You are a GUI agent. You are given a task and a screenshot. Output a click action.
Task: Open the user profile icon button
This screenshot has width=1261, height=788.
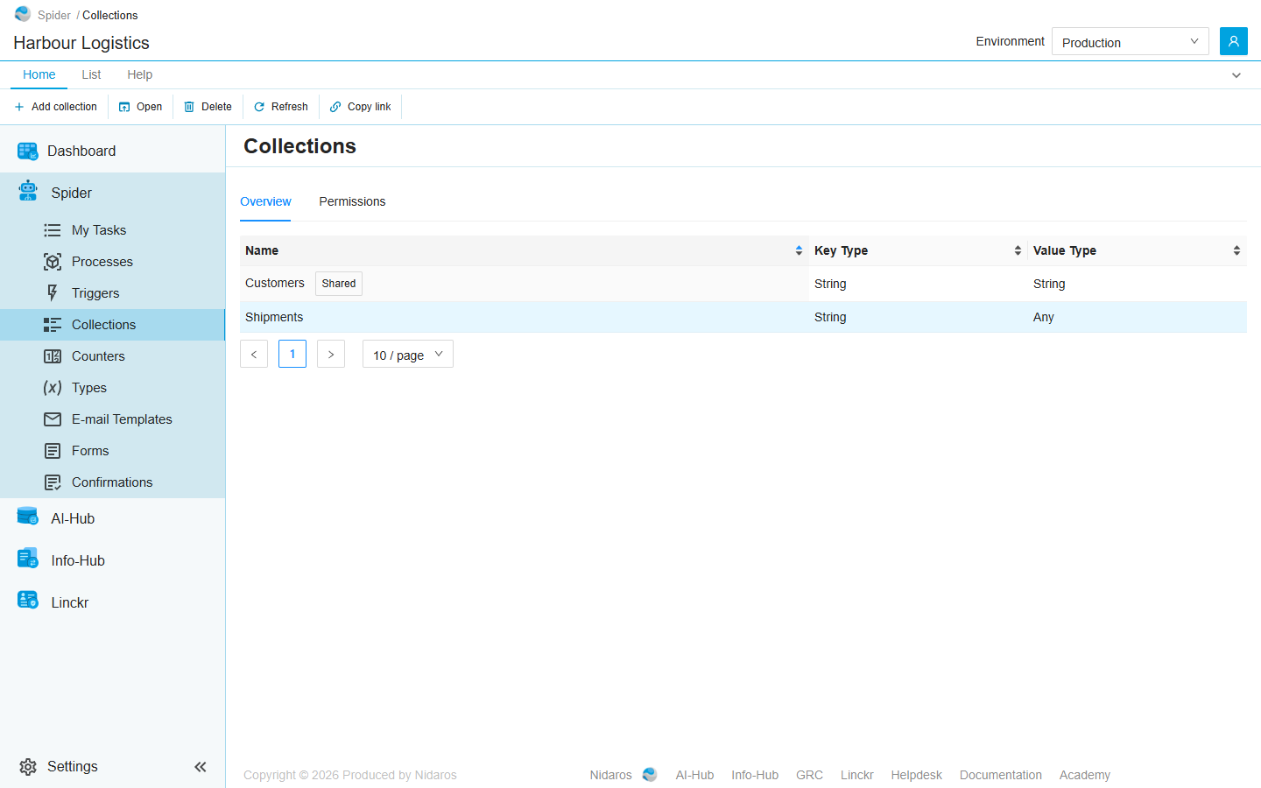[x=1233, y=41]
